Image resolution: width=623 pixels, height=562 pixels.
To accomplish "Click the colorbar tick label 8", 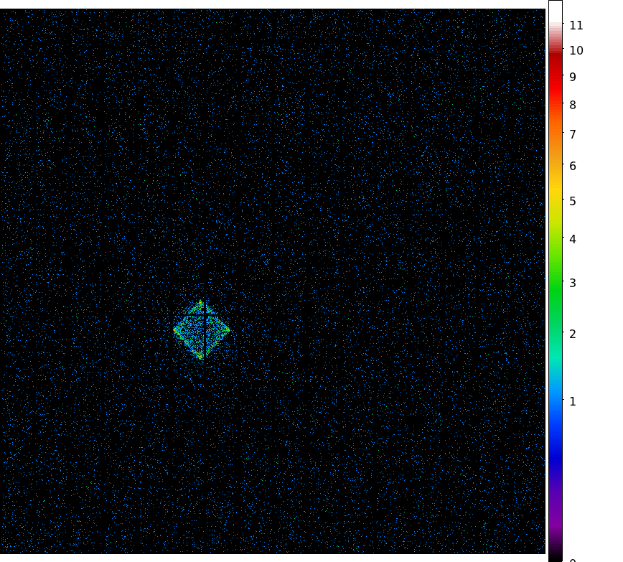I will tap(572, 106).
